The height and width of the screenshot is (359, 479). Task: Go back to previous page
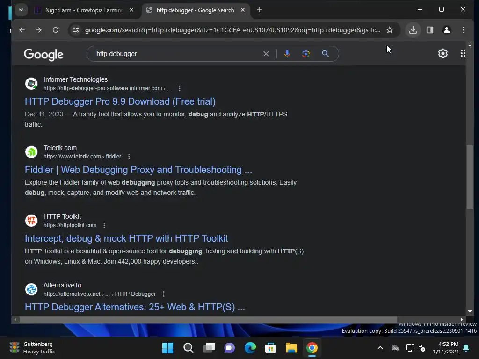pos(22,30)
